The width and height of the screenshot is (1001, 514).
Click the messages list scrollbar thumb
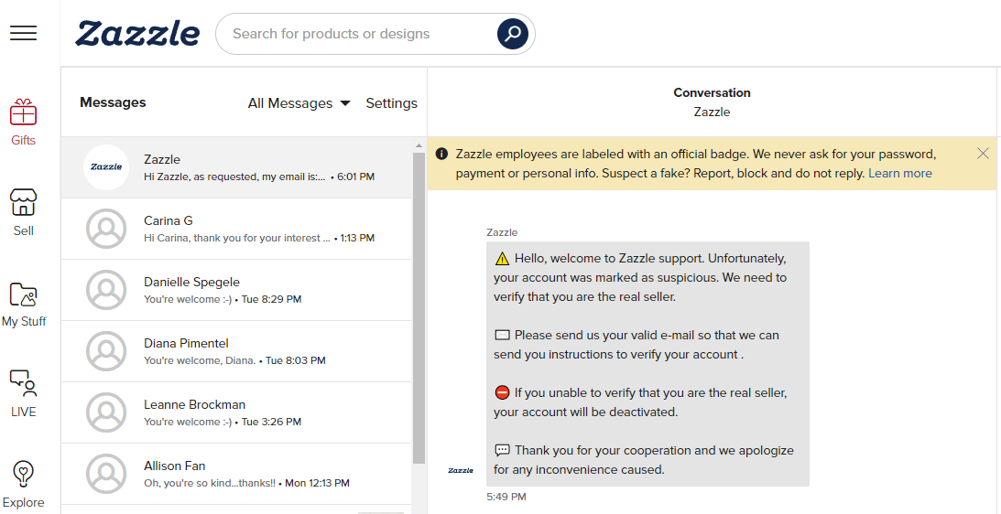(x=419, y=308)
